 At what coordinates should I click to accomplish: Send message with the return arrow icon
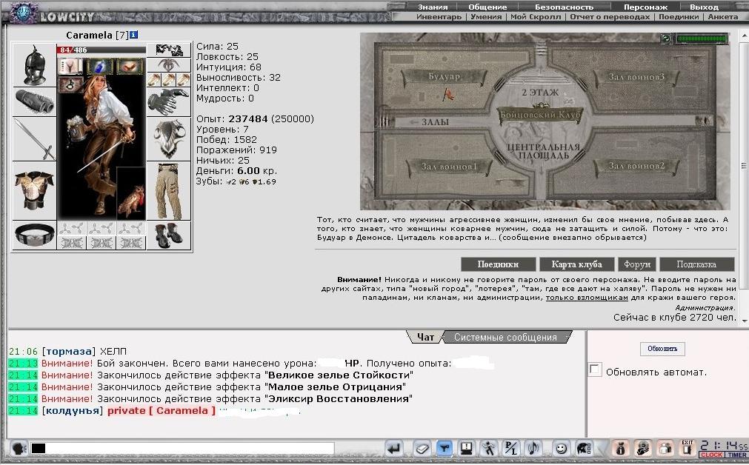[x=394, y=448]
